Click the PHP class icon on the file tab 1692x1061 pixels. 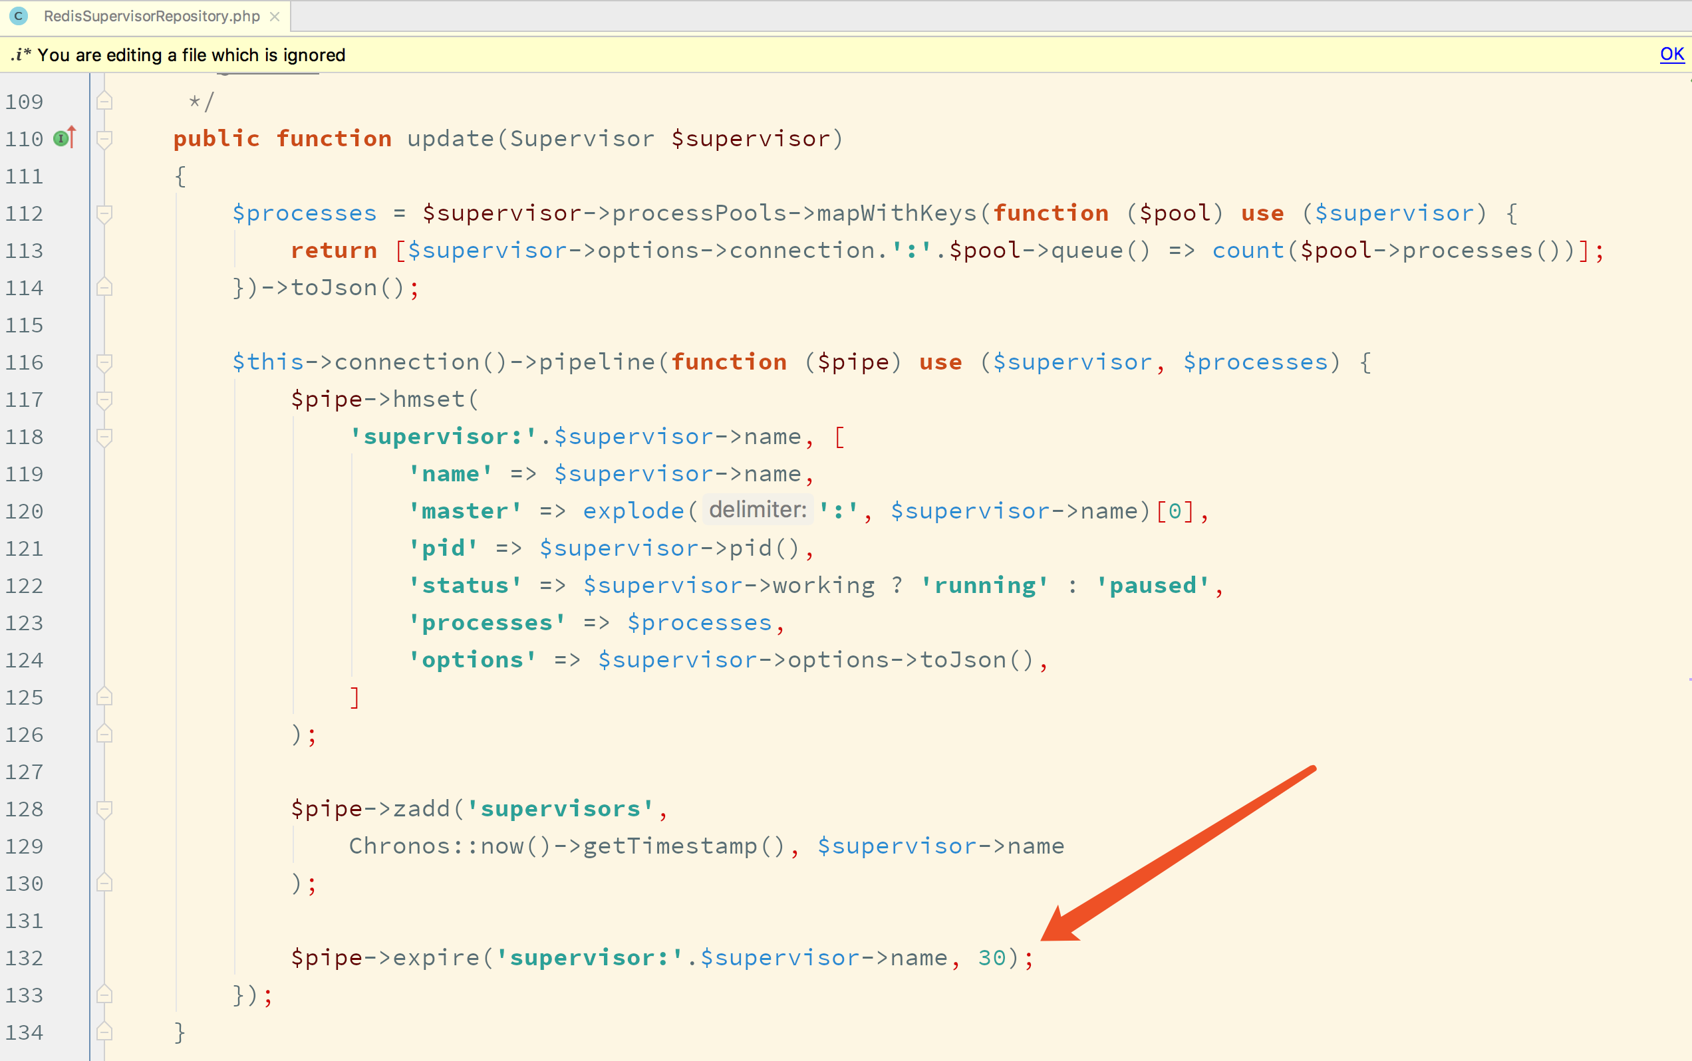pos(19,16)
